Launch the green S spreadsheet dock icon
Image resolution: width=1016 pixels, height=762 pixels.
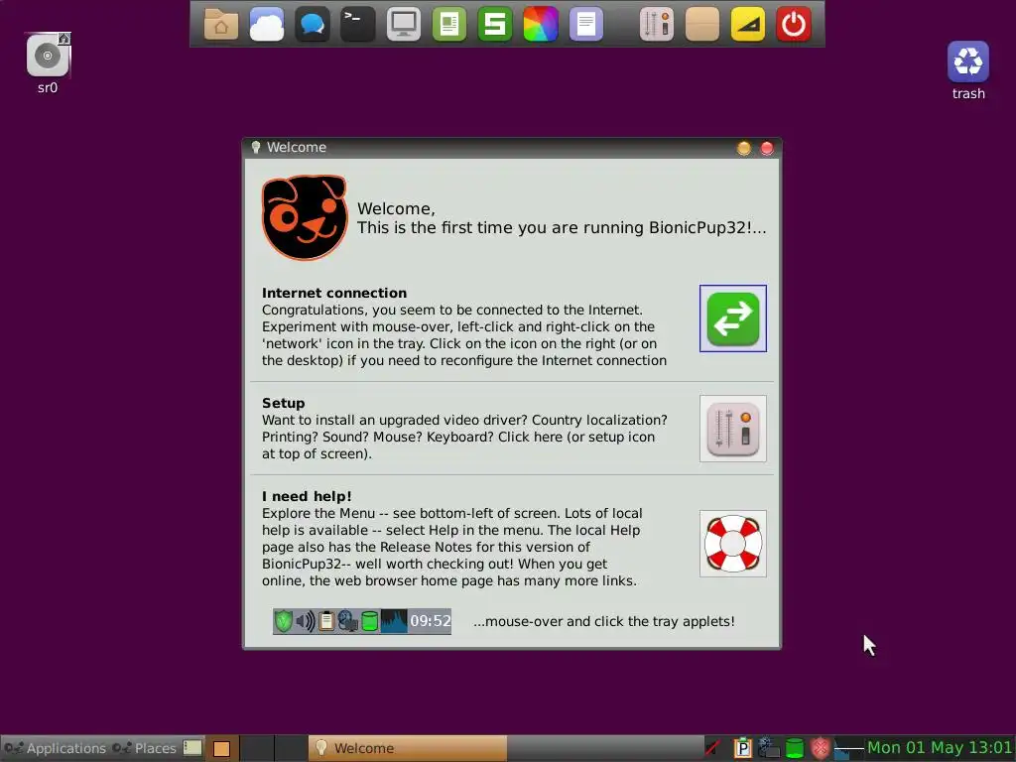pos(494,25)
